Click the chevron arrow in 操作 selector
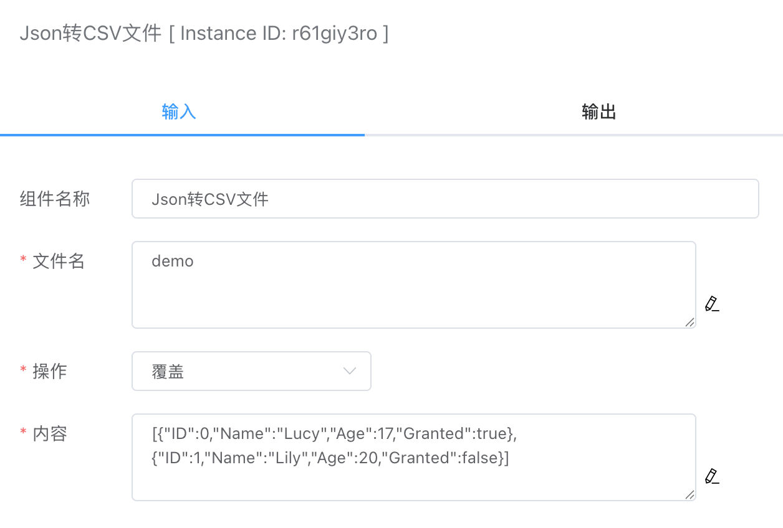This screenshot has width=783, height=528. click(350, 371)
